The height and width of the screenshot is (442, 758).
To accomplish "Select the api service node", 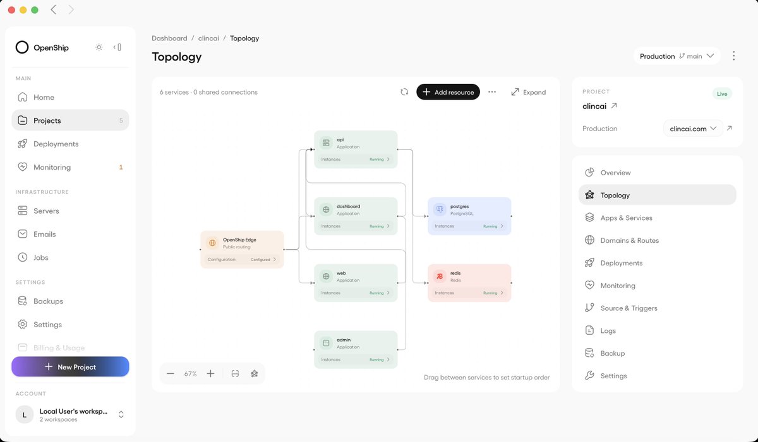I will pos(356,149).
